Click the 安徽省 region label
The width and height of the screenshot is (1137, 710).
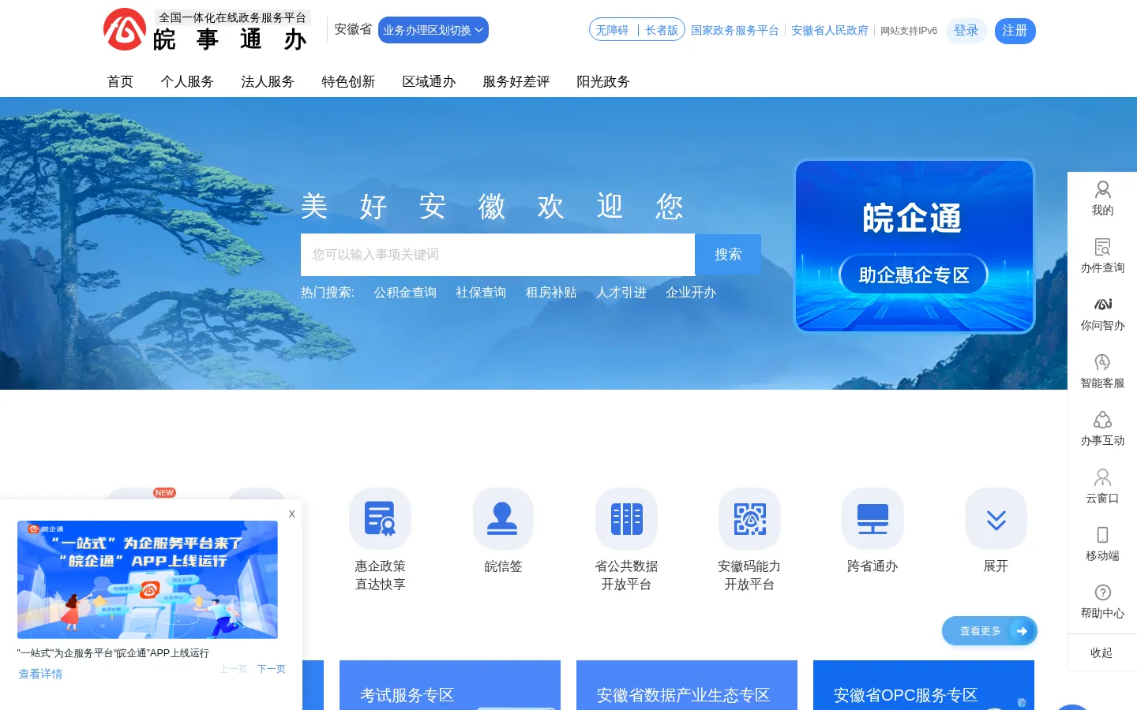point(353,29)
